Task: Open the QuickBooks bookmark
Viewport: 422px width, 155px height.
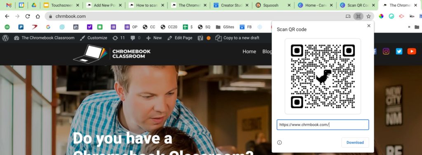Action: [7, 27]
